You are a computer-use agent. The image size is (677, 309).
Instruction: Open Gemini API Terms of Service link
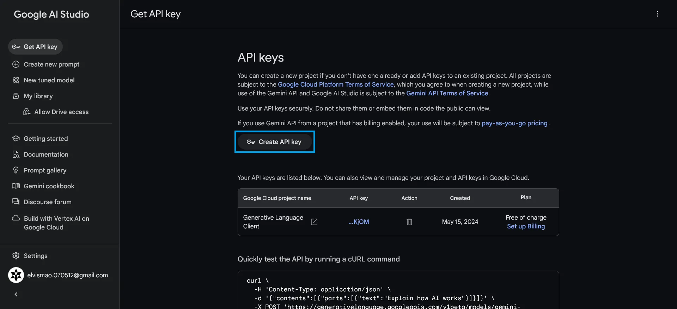click(x=447, y=93)
